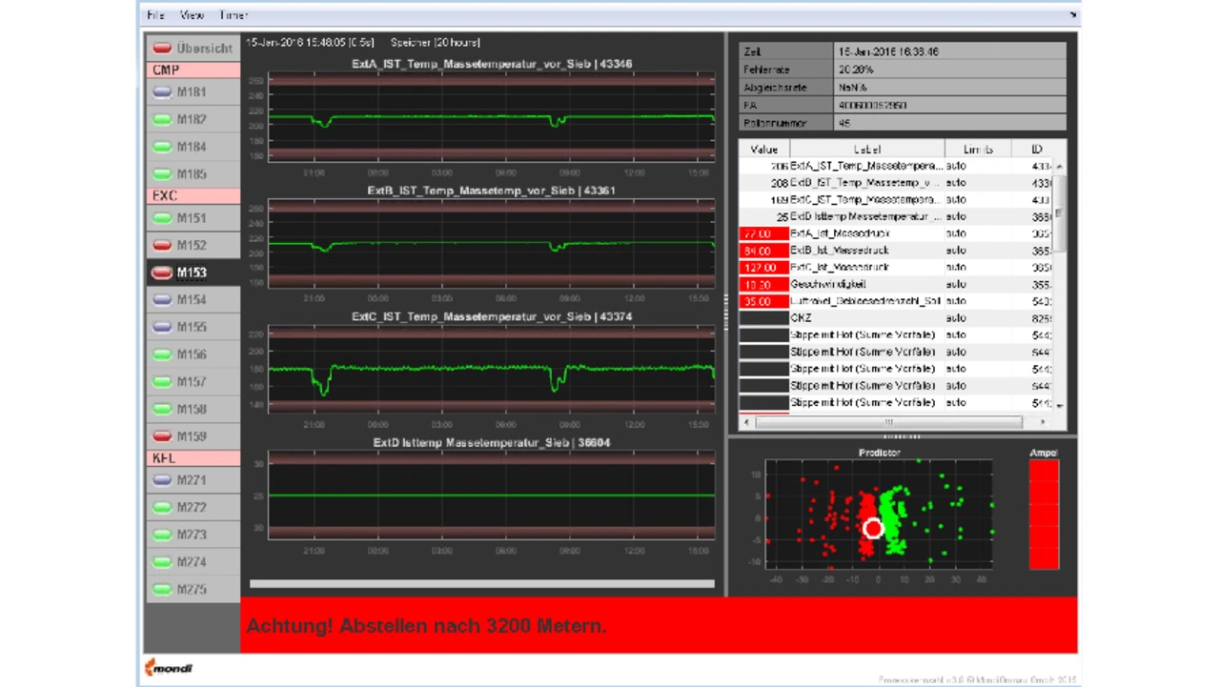The image size is (1220, 687).
Task: Select extruder machine M151
Action: pyautogui.click(x=193, y=218)
